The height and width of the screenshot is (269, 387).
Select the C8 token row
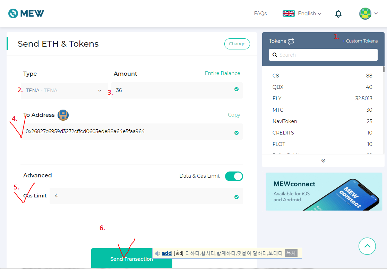[322, 76]
